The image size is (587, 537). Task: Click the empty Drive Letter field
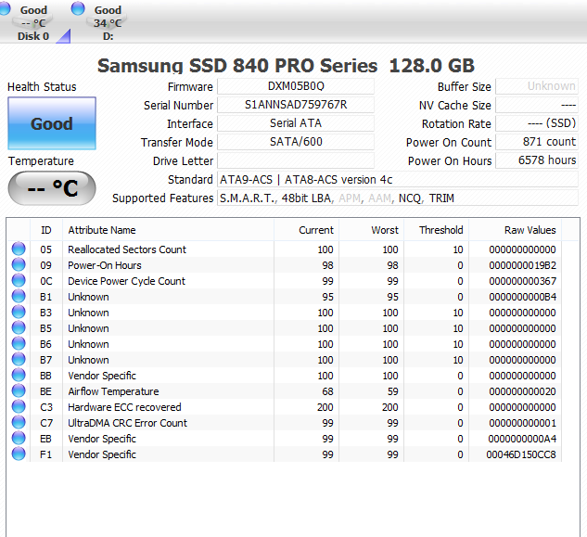point(296,160)
